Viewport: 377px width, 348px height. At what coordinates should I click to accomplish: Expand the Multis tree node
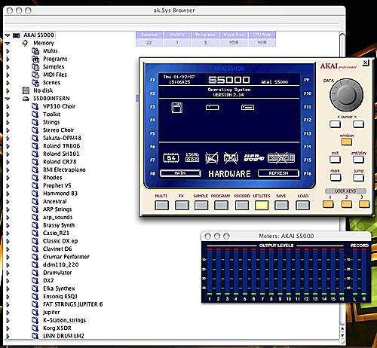click(x=8, y=51)
